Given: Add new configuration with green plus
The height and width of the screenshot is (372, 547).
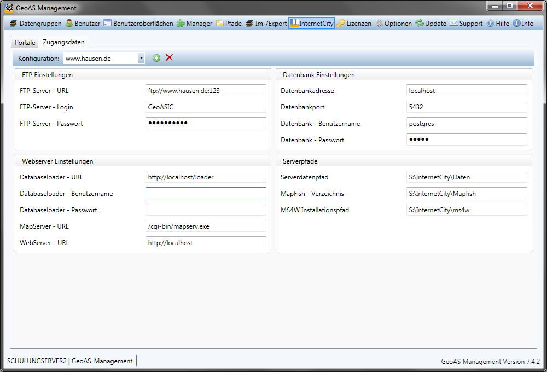Looking at the screenshot, I should (156, 58).
